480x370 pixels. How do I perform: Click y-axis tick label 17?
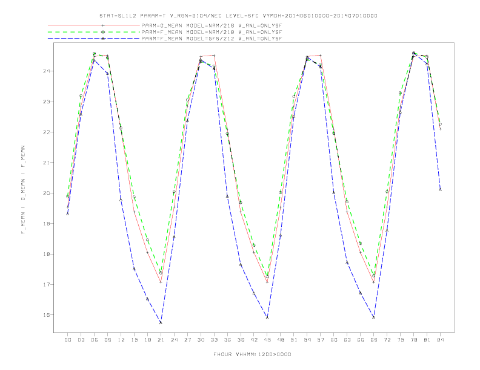click(46, 285)
